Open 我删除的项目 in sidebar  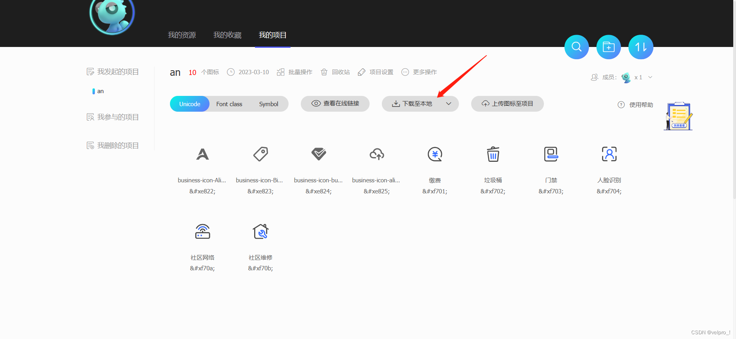coord(113,145)
